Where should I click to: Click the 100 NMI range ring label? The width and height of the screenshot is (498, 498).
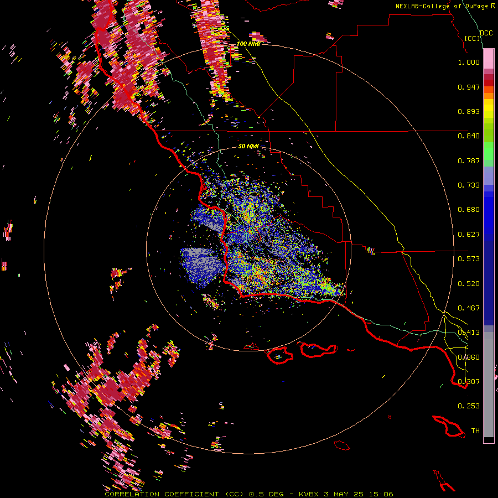tap(248, 44)
